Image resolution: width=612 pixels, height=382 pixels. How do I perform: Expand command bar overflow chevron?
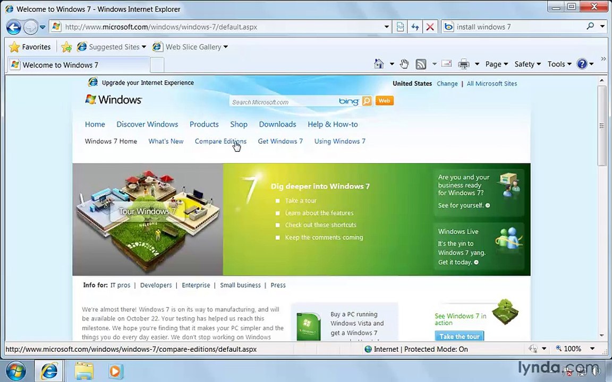[603, 59]
